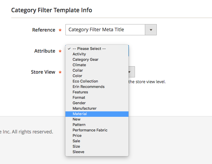Select the Price attribute option
Image resolution: width=212 pixels, height=164 pixels.
(x=77, y=135)
